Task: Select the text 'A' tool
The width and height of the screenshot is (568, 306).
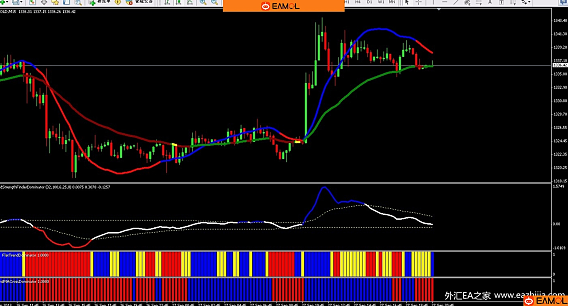Action: pos(490,2)
